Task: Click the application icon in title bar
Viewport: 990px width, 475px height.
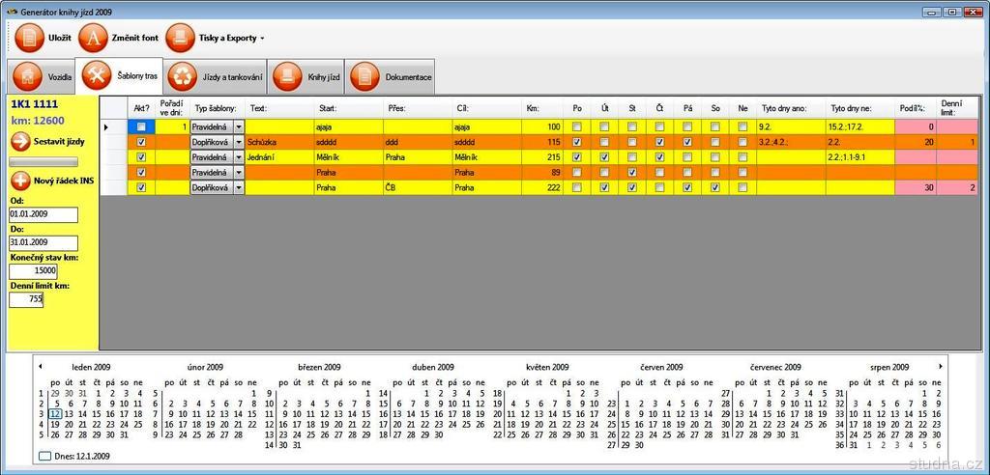Action: coord(12,11)
